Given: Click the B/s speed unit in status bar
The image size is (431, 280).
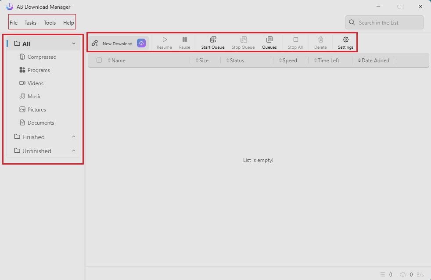Looking at the screenshot, I should [420, 274].
